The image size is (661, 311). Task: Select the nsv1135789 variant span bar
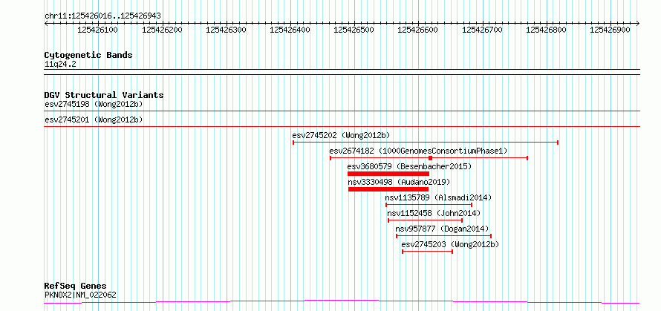429,205
